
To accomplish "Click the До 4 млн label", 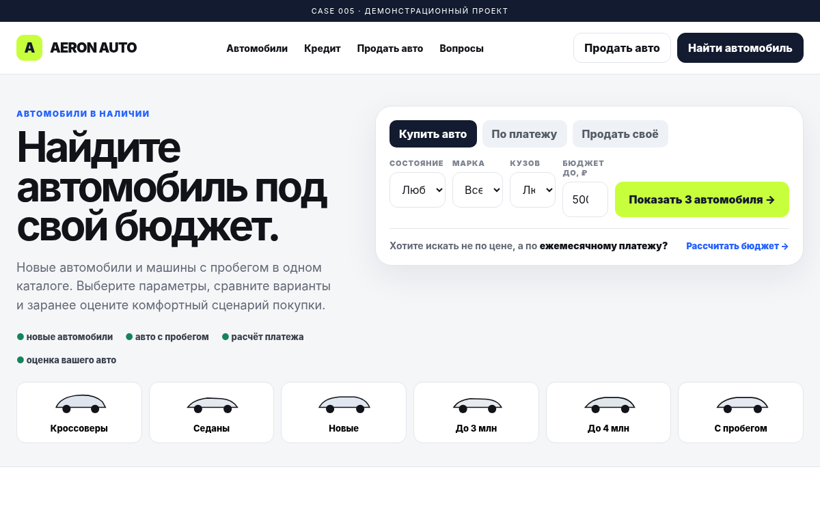I will pos(608,429).
